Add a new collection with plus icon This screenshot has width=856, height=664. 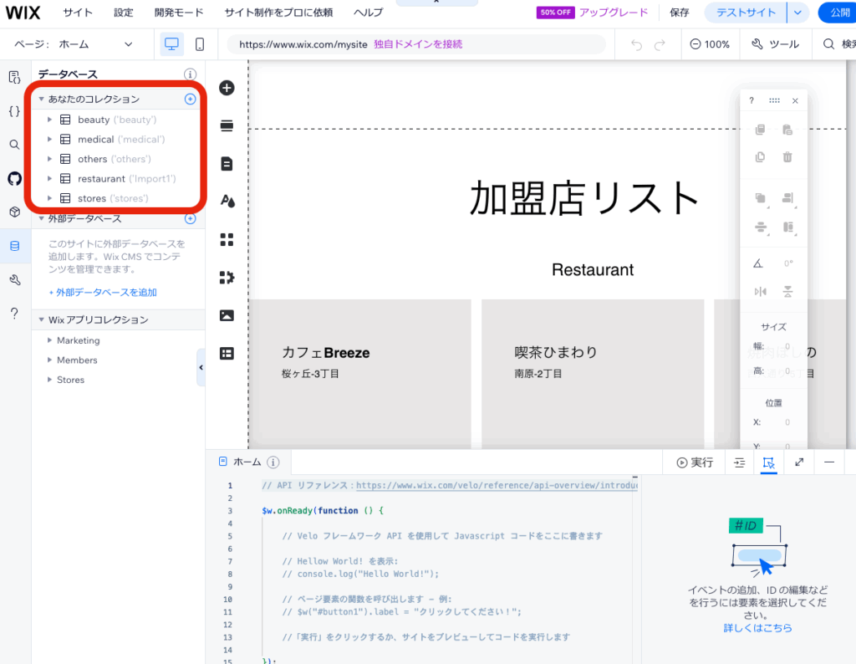click(190, 99)
